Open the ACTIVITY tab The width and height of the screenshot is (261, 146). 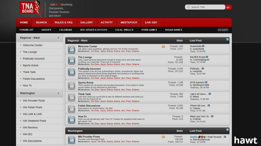[x=107, y=22]
